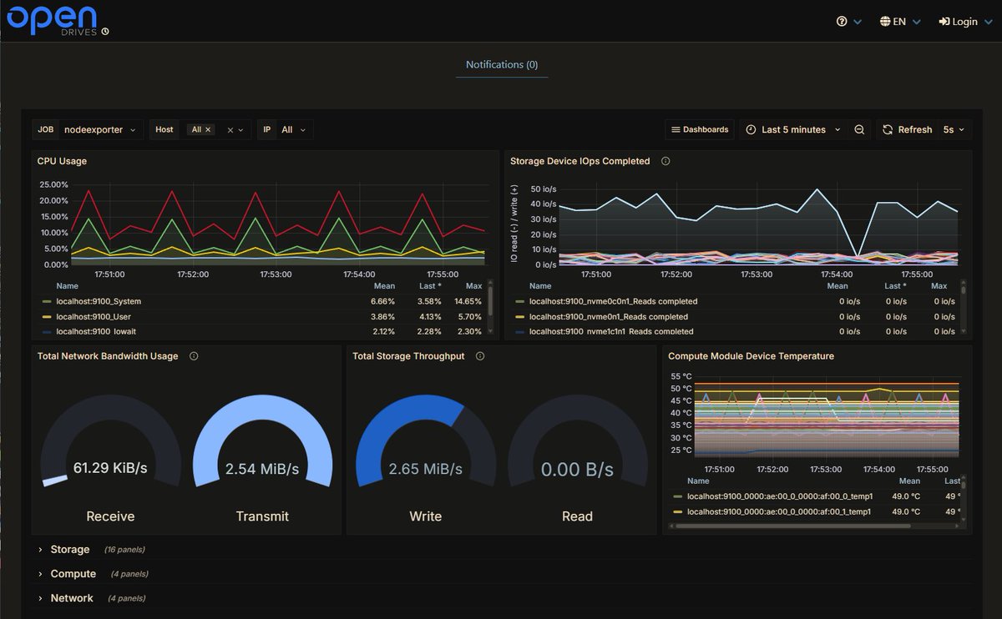This screenshot has width=1002, height=619.
Task: Sort CPU legend by Name column
Action: click(68, 286)
